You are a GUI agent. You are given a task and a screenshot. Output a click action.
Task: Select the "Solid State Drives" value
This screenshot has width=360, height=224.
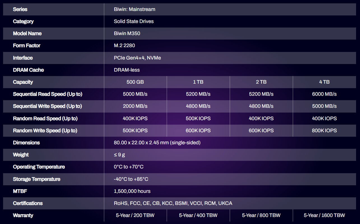point(134,21)
